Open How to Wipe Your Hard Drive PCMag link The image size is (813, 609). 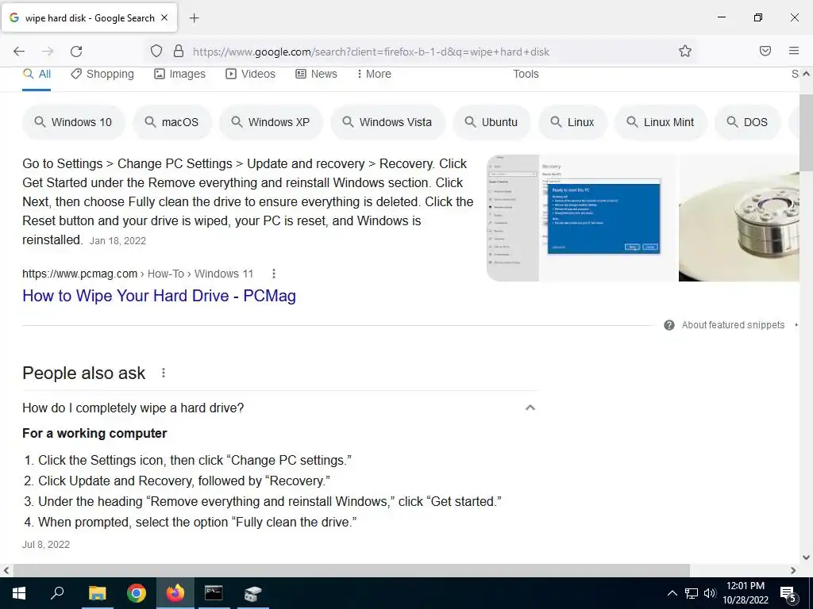click(x=159, y=296)
